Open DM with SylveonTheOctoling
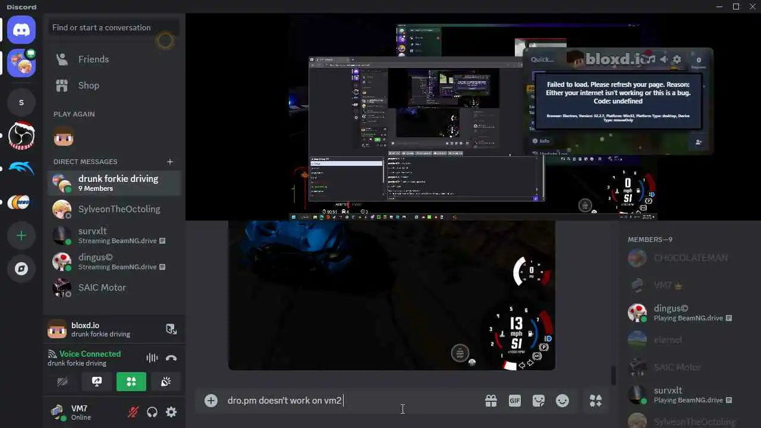Viewport: 761px width, 428px height. (114, 209)
